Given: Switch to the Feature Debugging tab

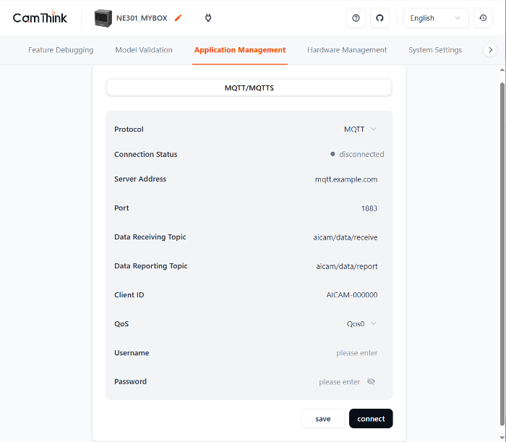Looking at the screenshot, I should click(61, 50).
